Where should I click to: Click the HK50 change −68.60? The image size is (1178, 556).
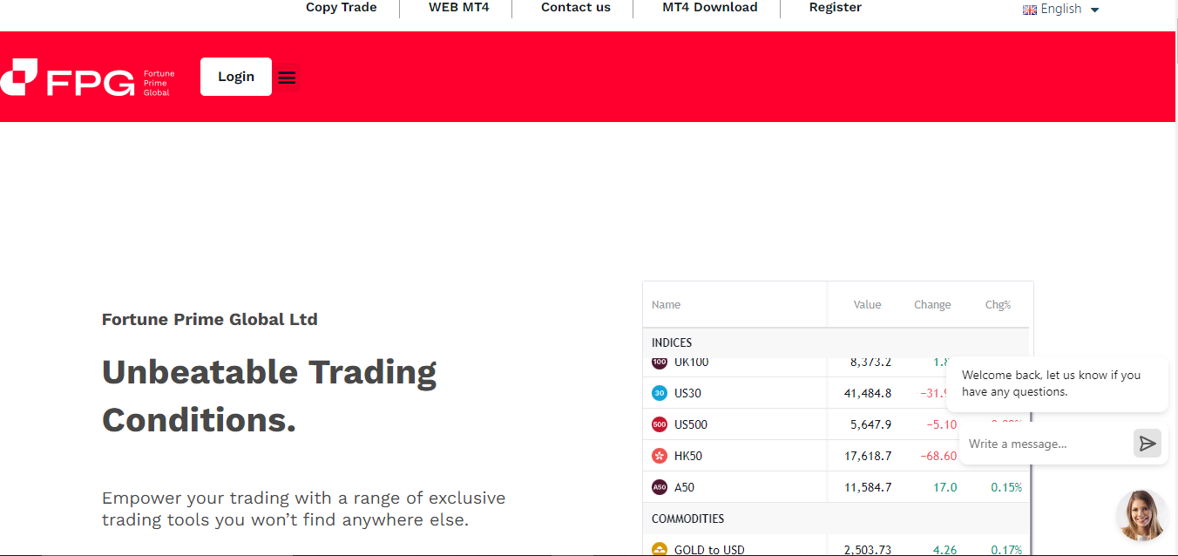point(938,456)
